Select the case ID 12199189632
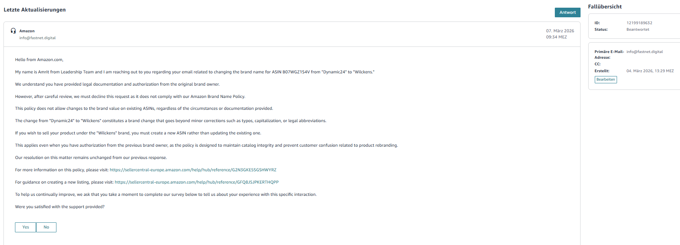 [x=639, y=23]
